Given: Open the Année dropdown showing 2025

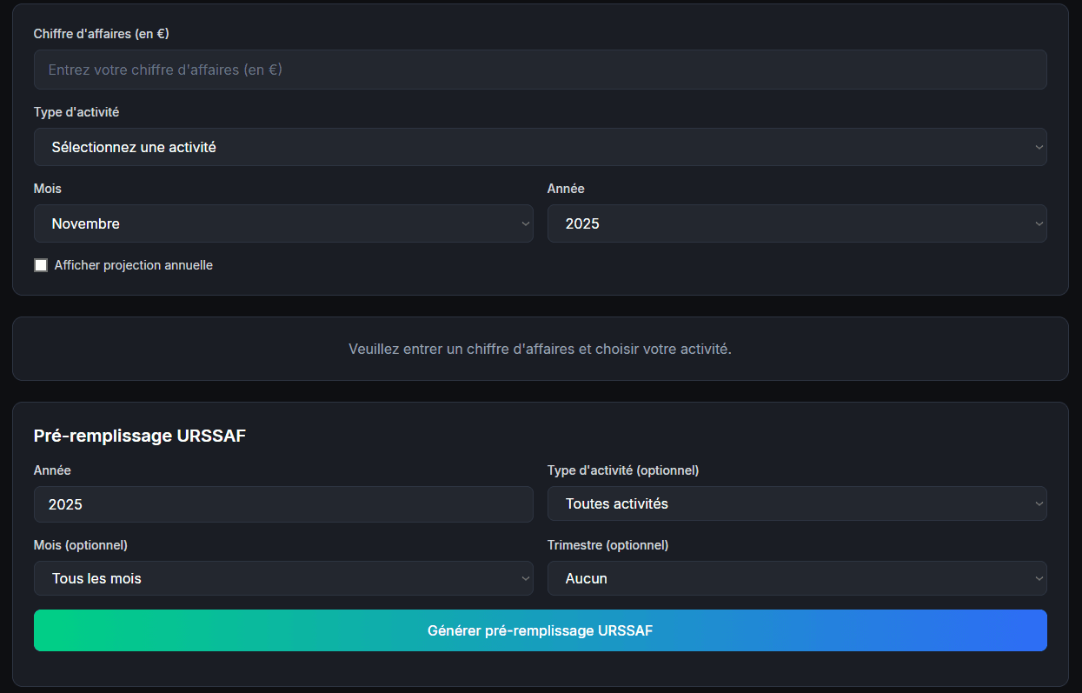Looking at the screenshot, I should [x=796, y=223].
